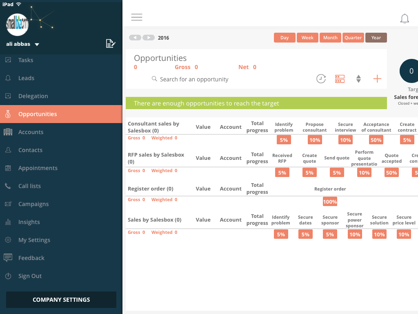
Task: Switch to the list view icon
Action: pyautogui.click(x=340, y=79)
